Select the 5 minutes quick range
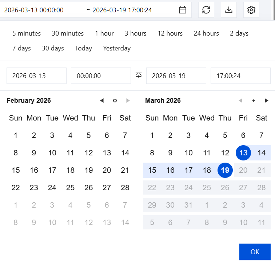Image resolution: width=275 pixels, height=265 pixels. [27, 33]
